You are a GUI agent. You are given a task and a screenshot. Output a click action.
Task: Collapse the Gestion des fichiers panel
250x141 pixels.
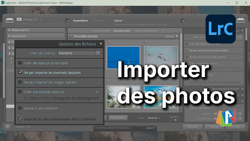(x=101, y=44)
